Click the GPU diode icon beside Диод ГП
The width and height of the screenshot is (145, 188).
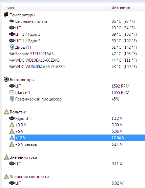click(x=12, y=47)
